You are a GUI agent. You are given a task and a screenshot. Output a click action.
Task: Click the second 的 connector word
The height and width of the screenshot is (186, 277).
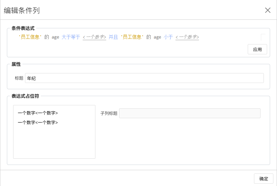point(149,37)
